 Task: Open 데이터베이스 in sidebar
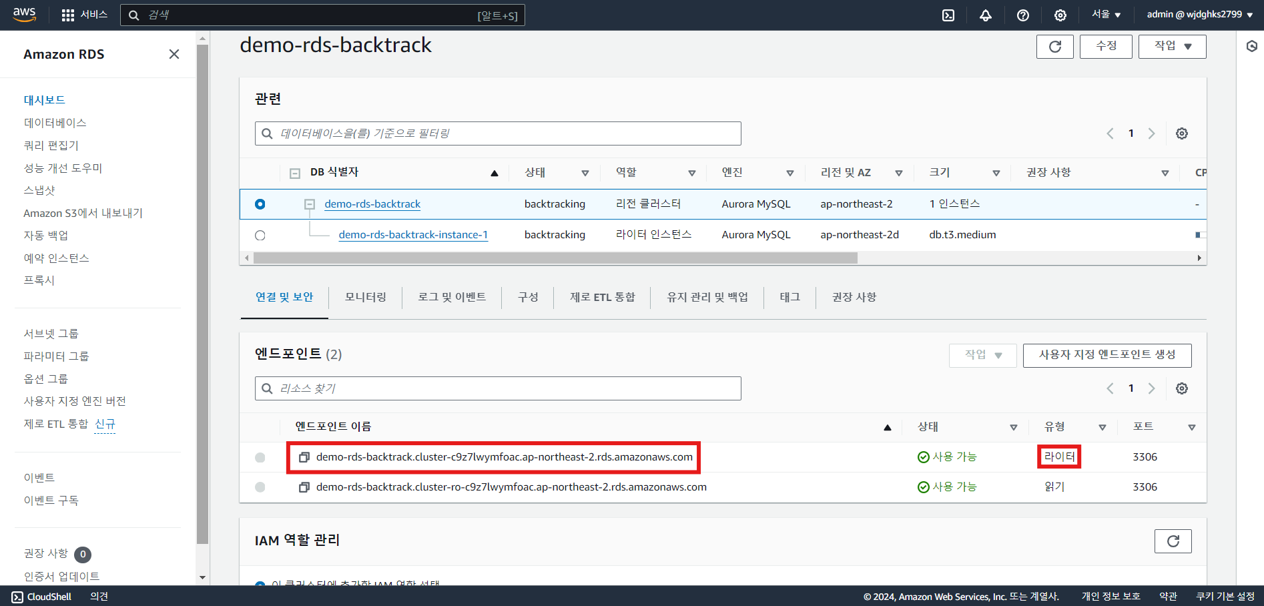pos(55,123)
